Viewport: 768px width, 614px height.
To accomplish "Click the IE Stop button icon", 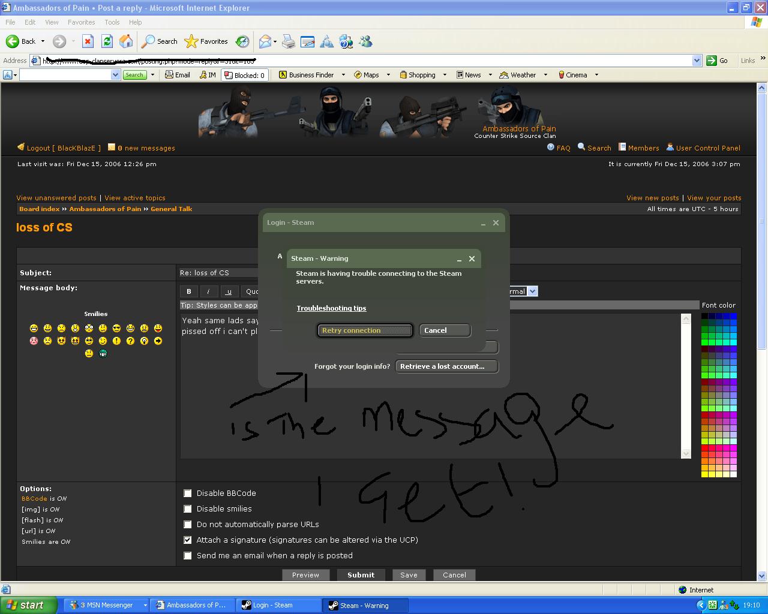I will (x=88, y=41).
